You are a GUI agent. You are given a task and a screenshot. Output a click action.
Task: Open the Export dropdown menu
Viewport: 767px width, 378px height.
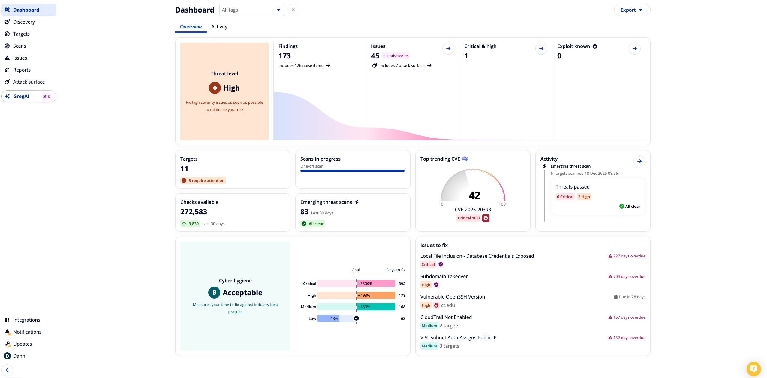pyautogui.click(x=632, y=10)
